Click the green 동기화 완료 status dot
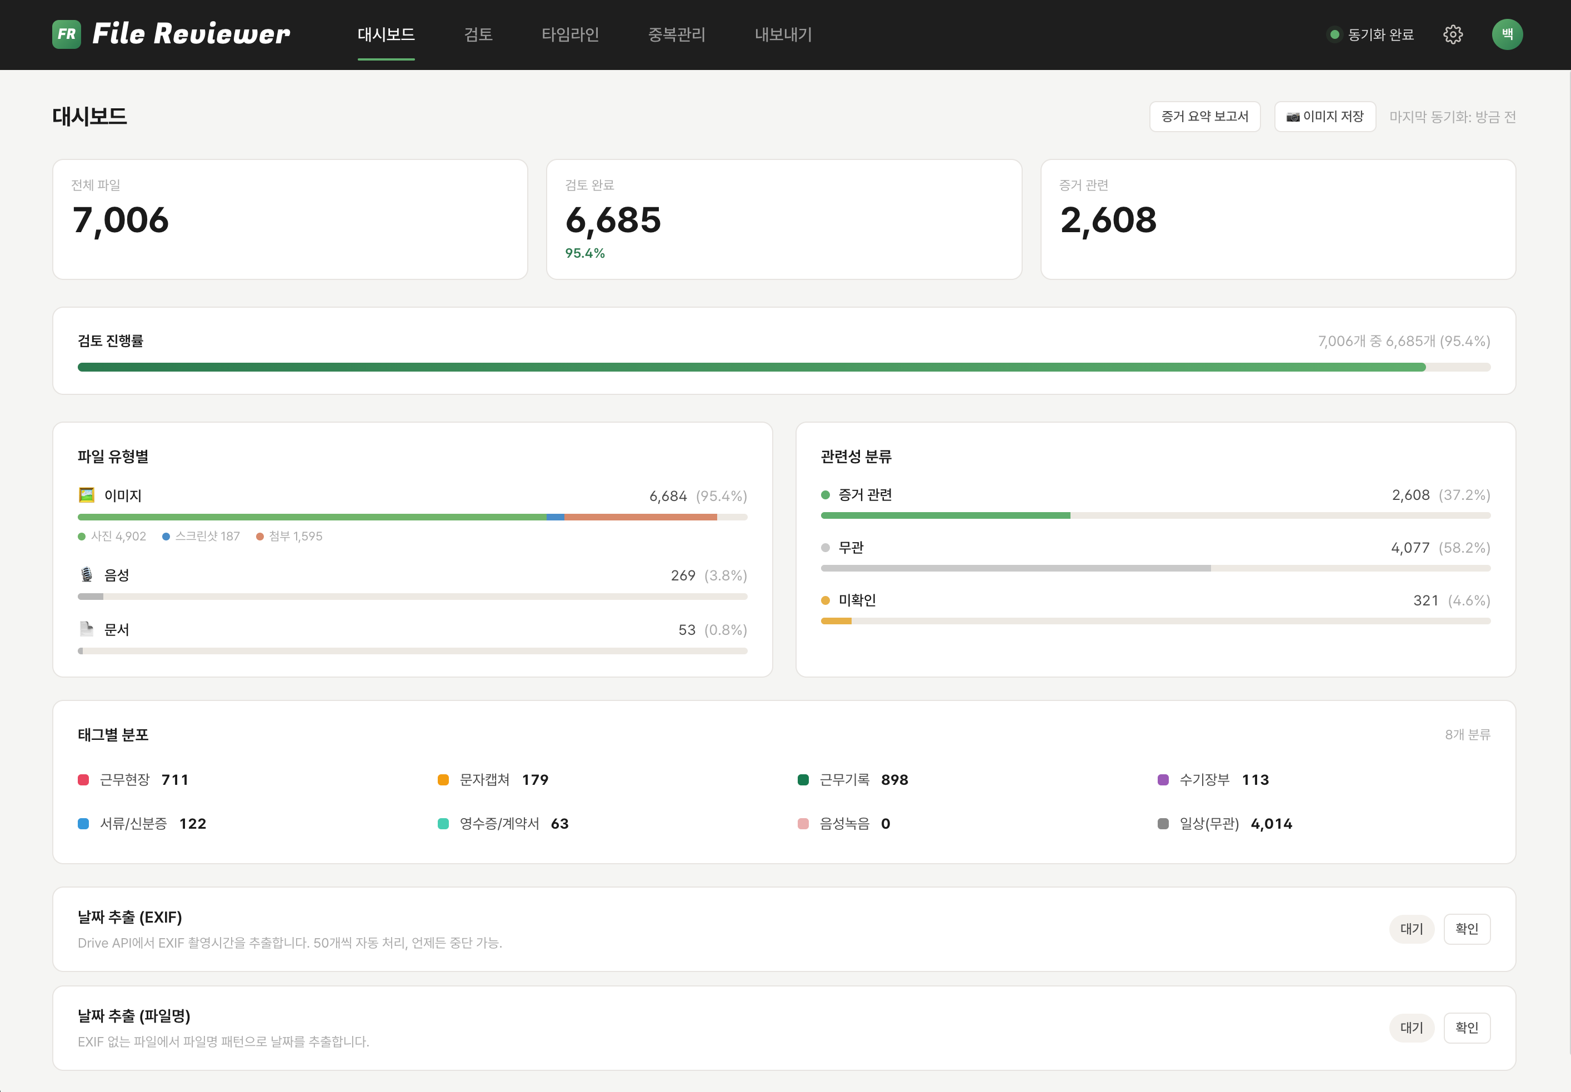Screen dimensions: 1571x1092 tap(1334, 34)
